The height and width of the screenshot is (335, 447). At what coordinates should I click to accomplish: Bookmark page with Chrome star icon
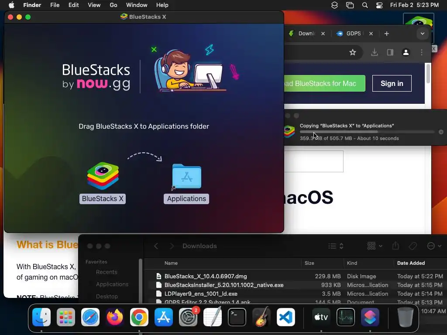(x=353, y=52)
